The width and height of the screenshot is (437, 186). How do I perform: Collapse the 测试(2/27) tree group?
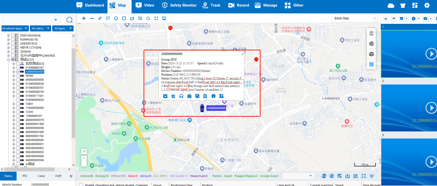[x=9, y=60]
